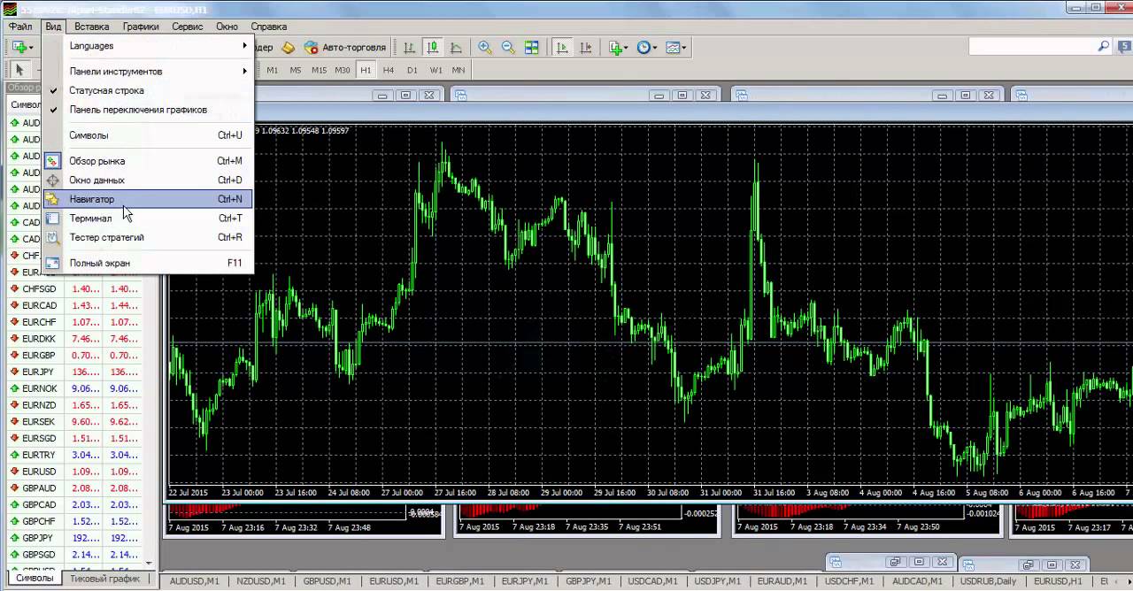This screenshot has height=591, width=1133.
Task: Switch to the Символы tab
Action: point(35,579)
